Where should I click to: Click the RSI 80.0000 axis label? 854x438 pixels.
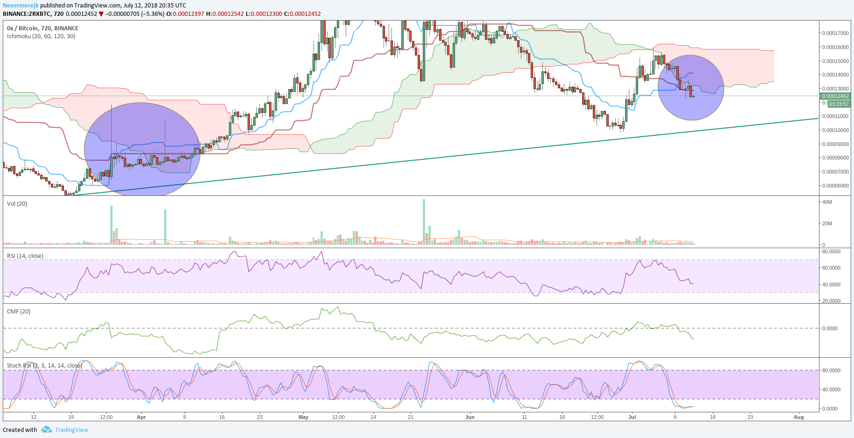[831, 252]
